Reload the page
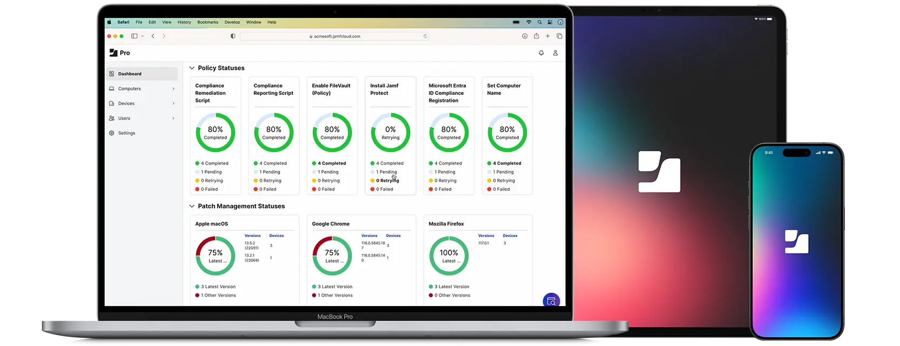The height and width of the screenshot is (346, 900). [x=425, y=36]
